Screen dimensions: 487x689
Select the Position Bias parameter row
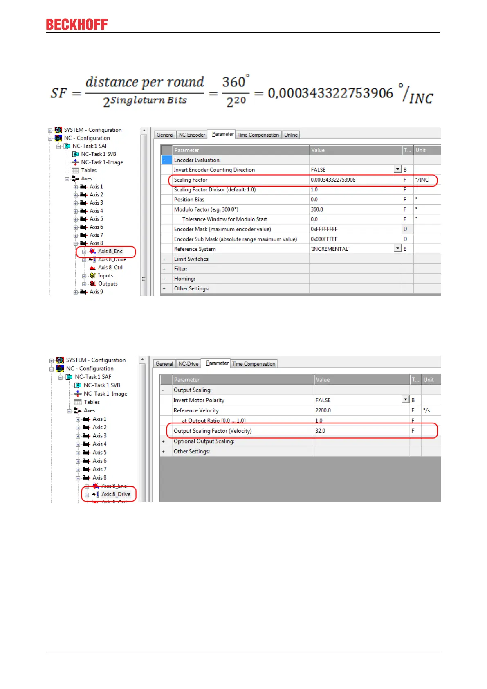[x=301, y=200]
